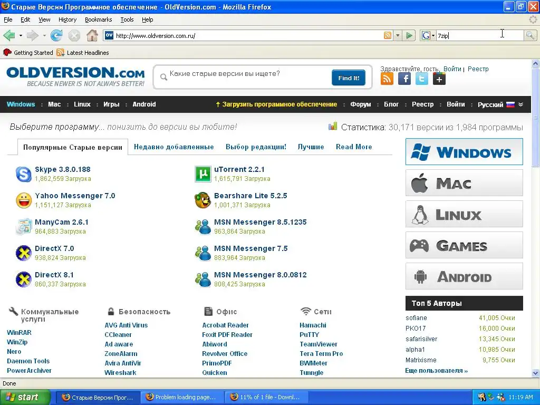Open the Bookmarks menu
Screen dimensions: 540x405
click(x=99, y=20)
